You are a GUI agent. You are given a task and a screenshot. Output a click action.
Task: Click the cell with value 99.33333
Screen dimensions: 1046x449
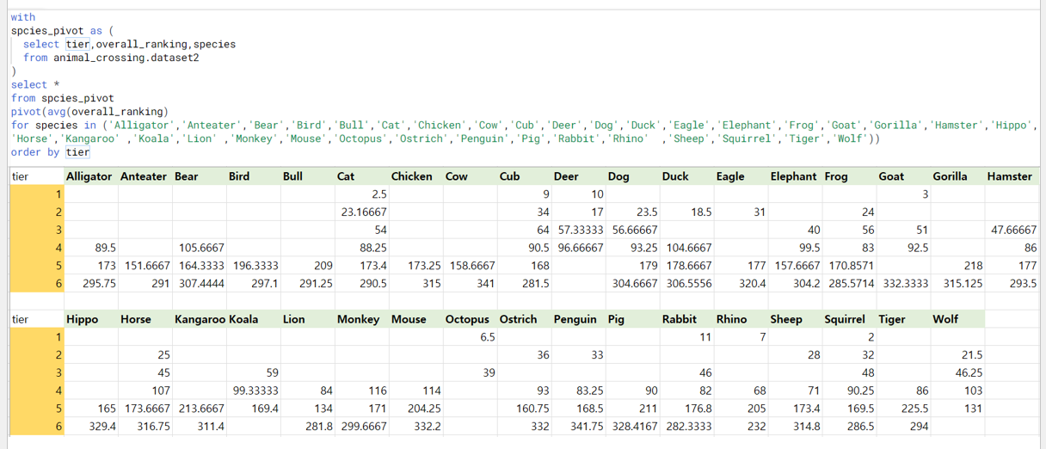coord(255,391)
